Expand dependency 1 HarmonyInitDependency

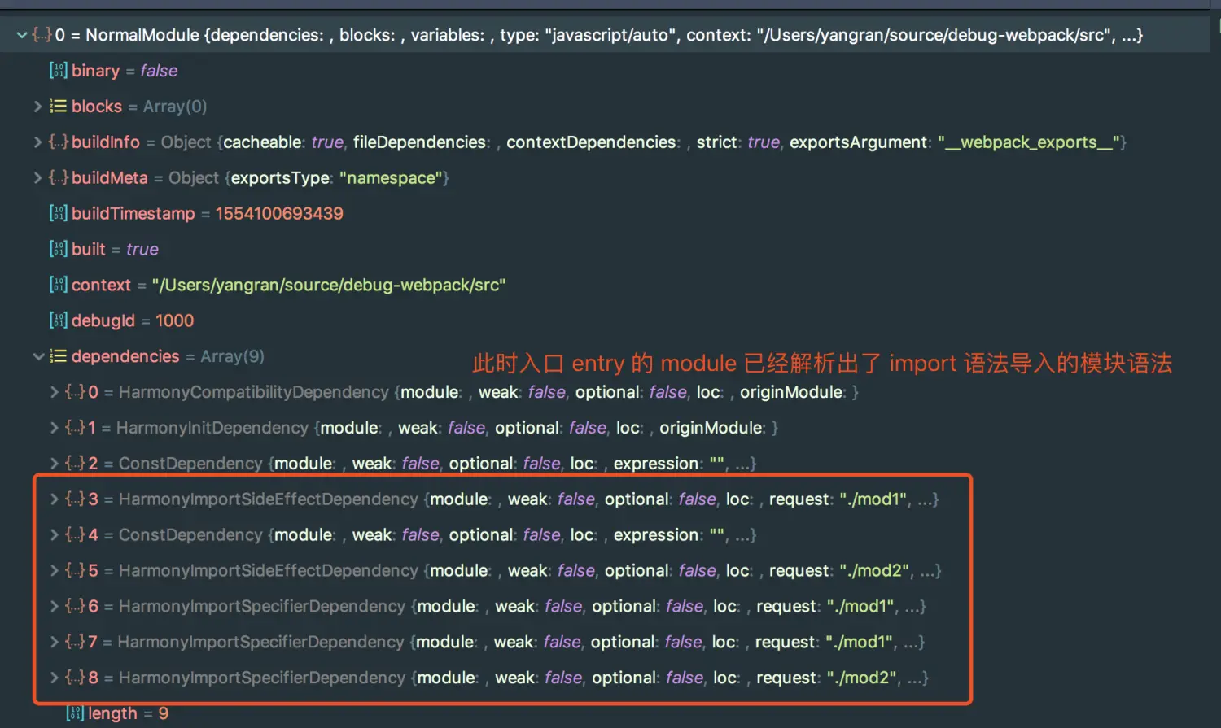(x=54, y=428)
